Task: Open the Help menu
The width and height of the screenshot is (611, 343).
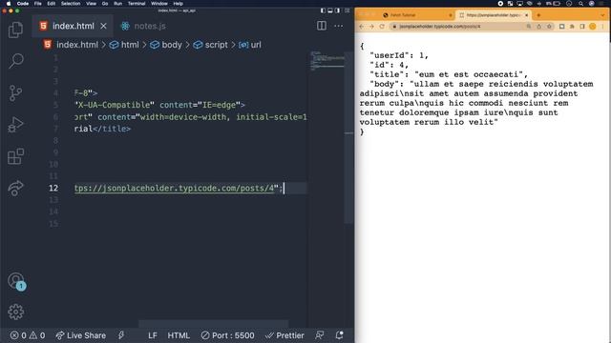Action: point(179,4)
